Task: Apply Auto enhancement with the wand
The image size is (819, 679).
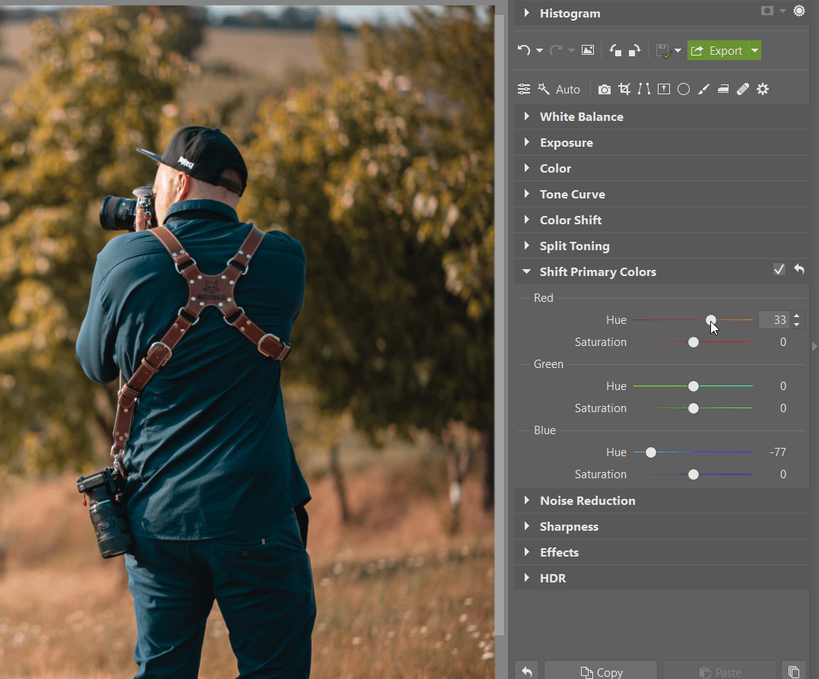Action: (x=560, y=89)
